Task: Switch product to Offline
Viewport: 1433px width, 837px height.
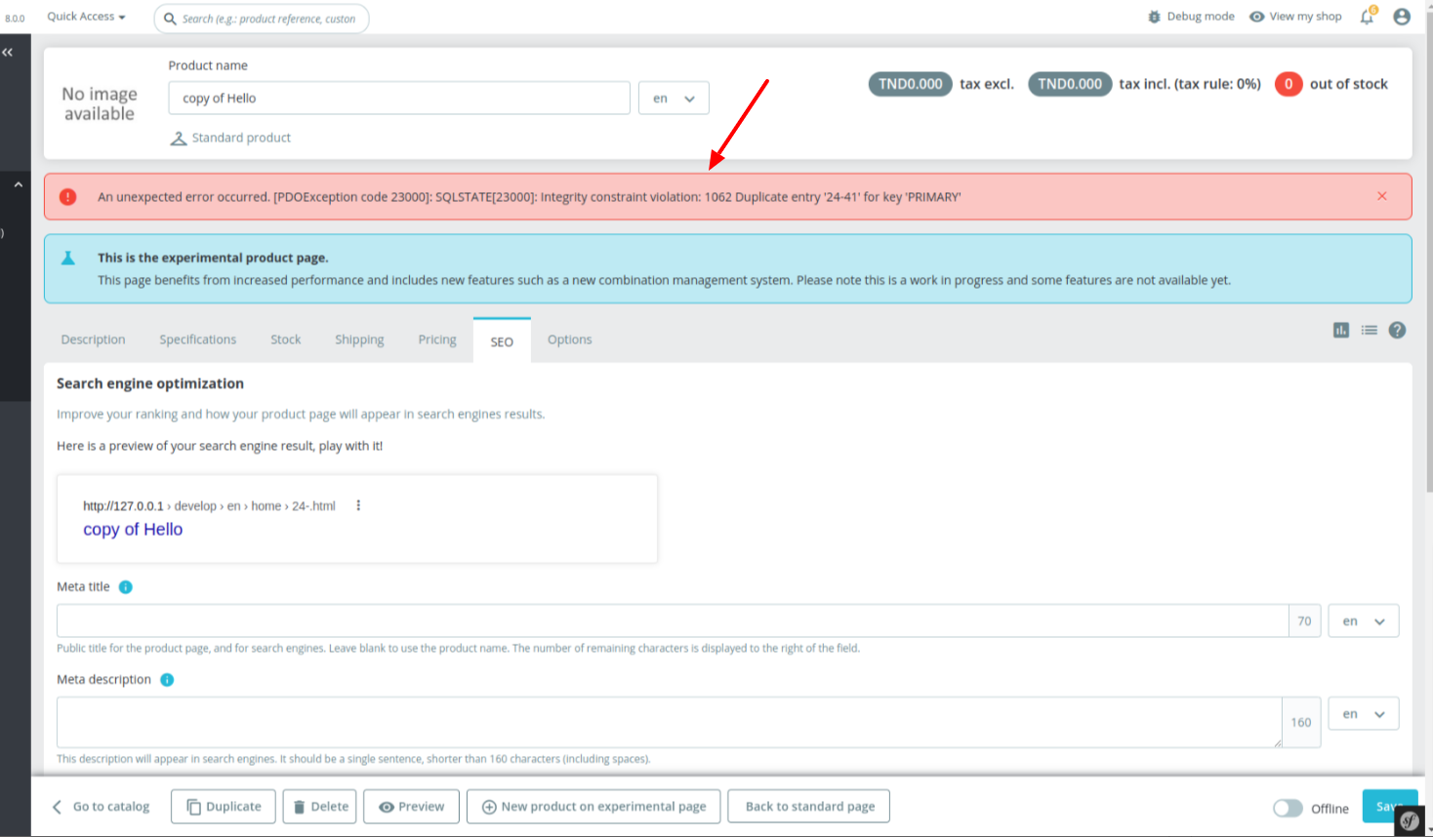Action: (1289, 807)
